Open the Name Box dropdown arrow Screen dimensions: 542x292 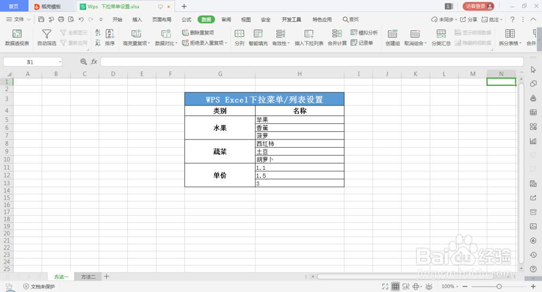click(x=60, y=62)
